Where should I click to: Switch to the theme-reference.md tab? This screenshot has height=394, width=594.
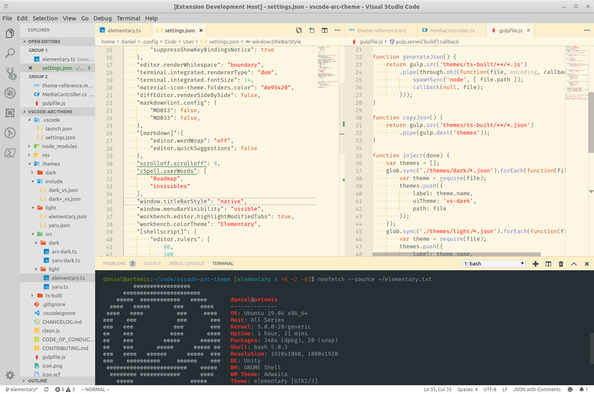(381, 30)
